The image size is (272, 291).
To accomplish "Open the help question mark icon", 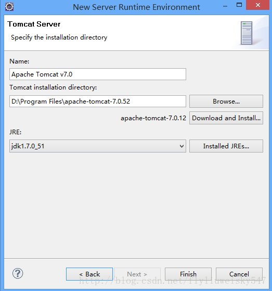I will (18, 273).
